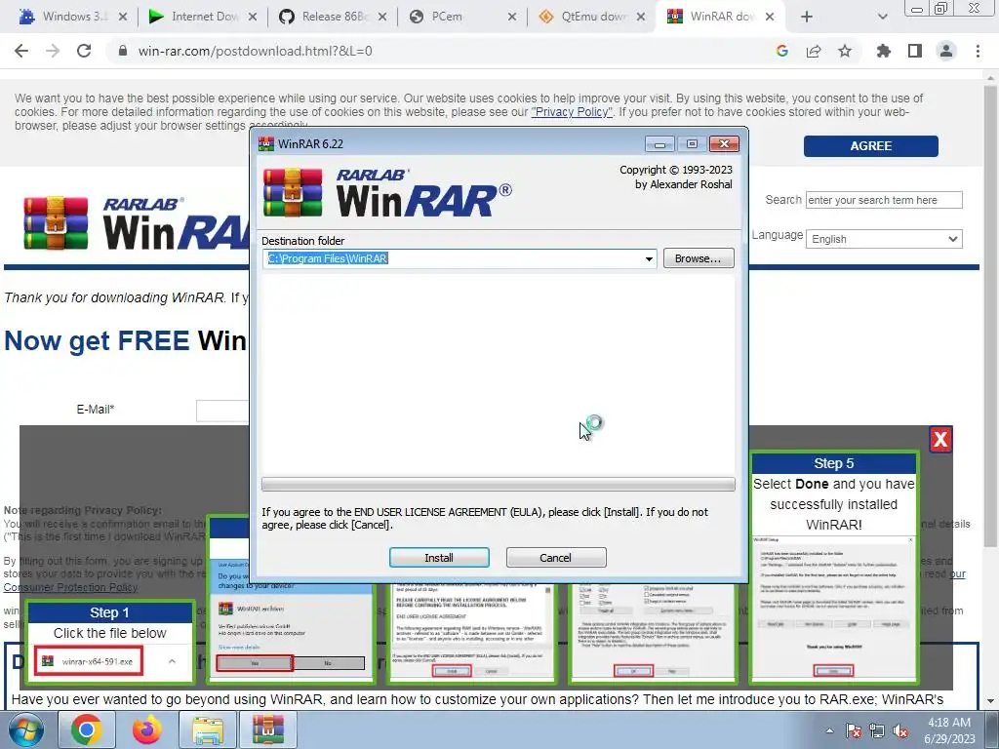This screenshot has height=749, width=999.
Task: Click the WinRAR icon in the taskbar
Action: [x=267, y=729]
